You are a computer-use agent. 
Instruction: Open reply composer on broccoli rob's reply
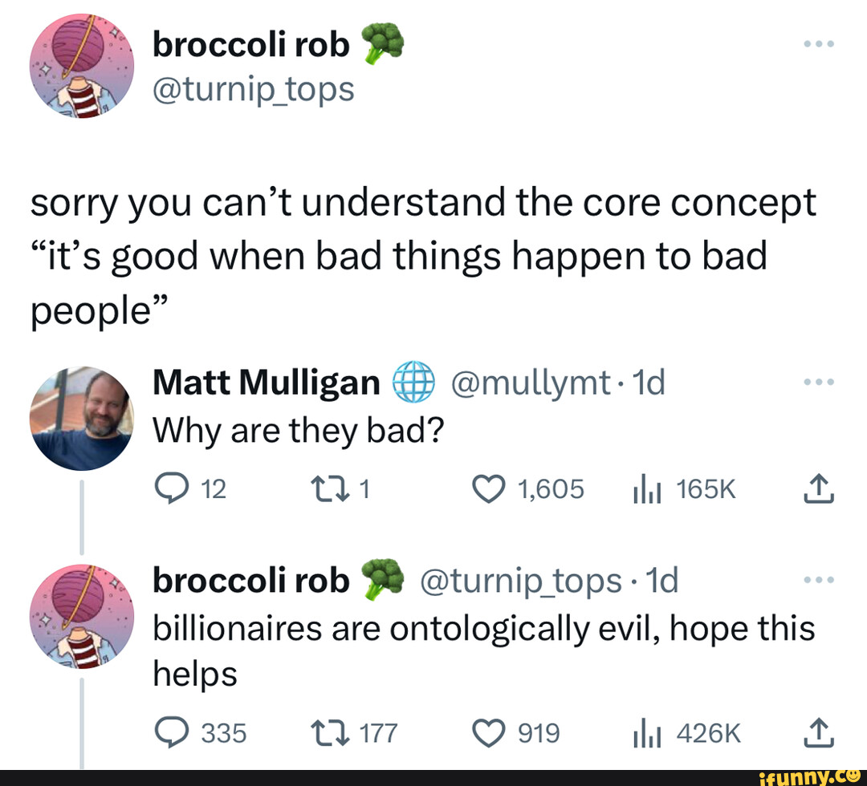173,731
